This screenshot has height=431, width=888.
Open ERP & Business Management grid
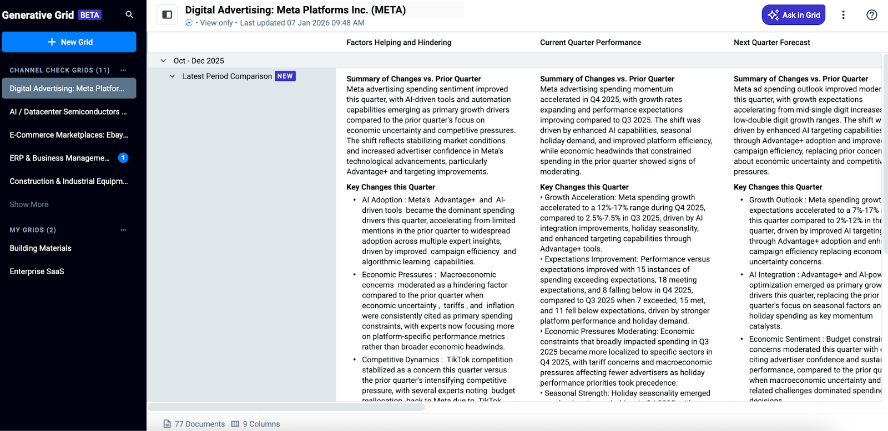tap(59, 158)
